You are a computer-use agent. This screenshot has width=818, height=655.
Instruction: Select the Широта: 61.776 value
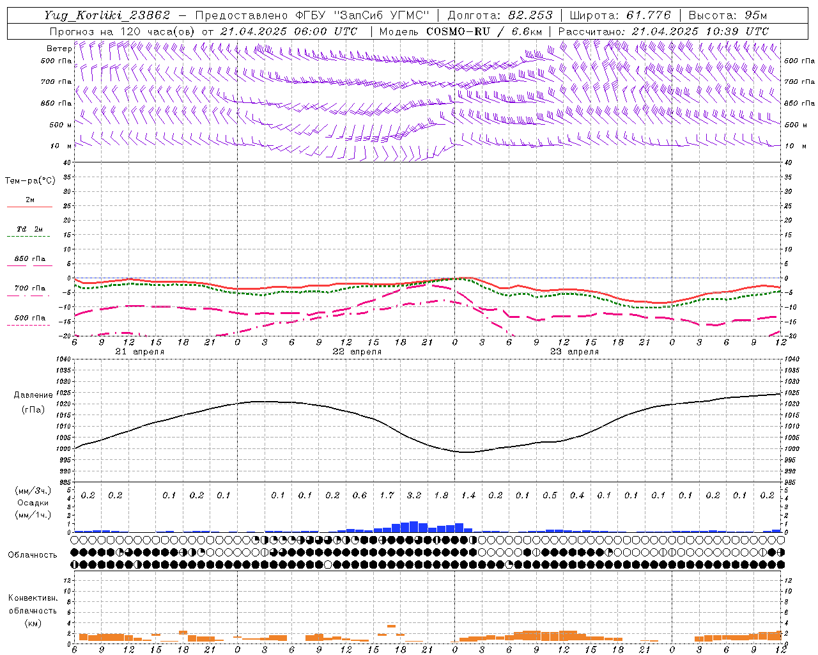pyautogui.click(x=620, y=15)
